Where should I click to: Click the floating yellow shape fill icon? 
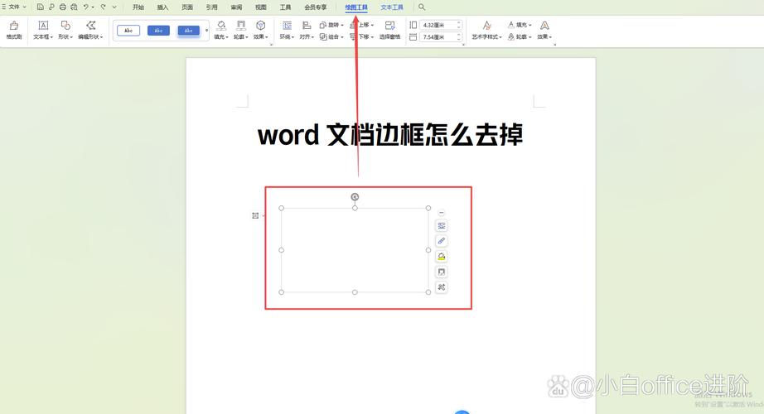coord(442,256)
